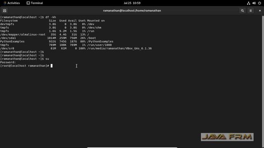Open the terminal search icon

tap(242, 11)
